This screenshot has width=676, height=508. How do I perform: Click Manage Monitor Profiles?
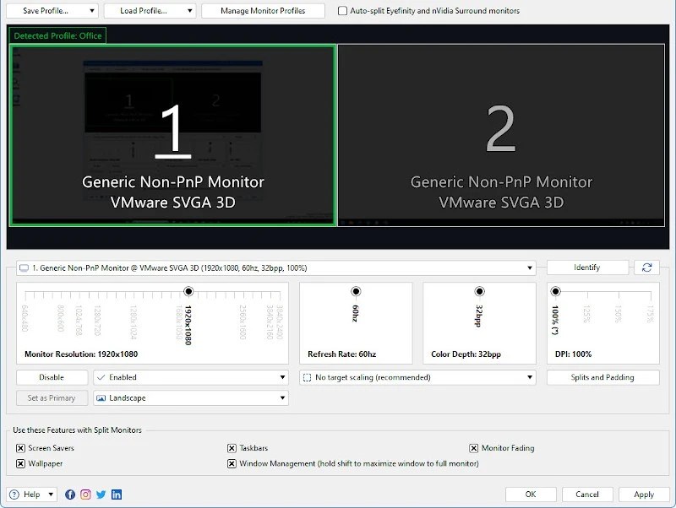pos(262,11)
